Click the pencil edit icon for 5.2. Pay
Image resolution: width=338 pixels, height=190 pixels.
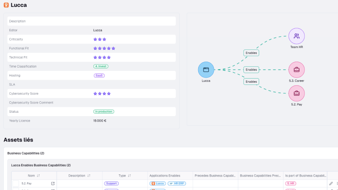coord(331,184)
